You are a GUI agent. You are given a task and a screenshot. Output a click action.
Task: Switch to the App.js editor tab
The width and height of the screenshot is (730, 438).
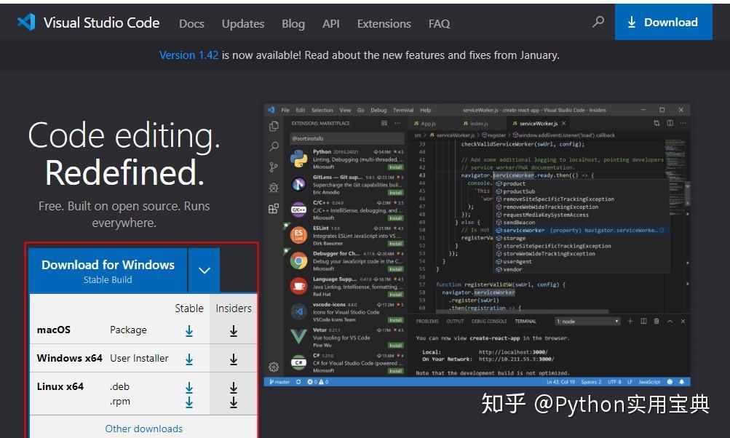[x=424, y=124]
